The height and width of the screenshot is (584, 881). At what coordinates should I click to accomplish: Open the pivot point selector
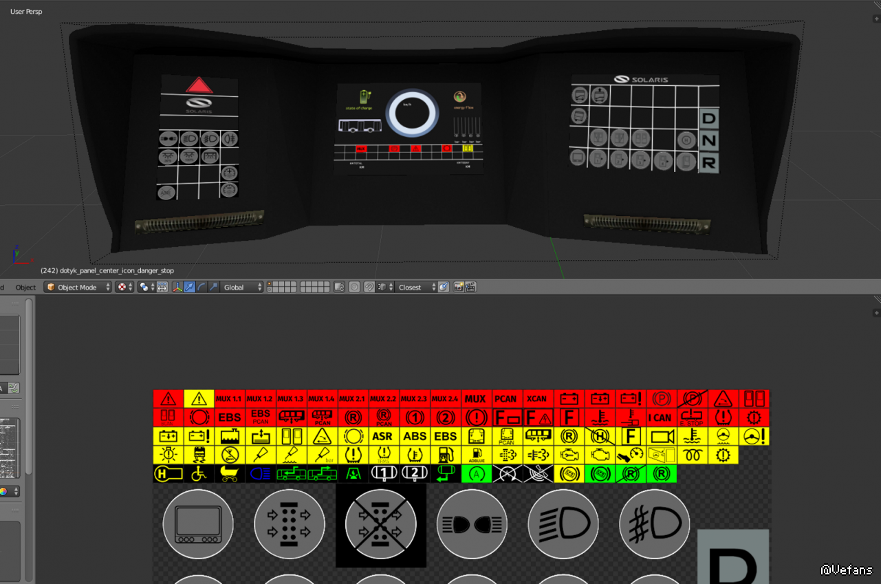[147, 288]
